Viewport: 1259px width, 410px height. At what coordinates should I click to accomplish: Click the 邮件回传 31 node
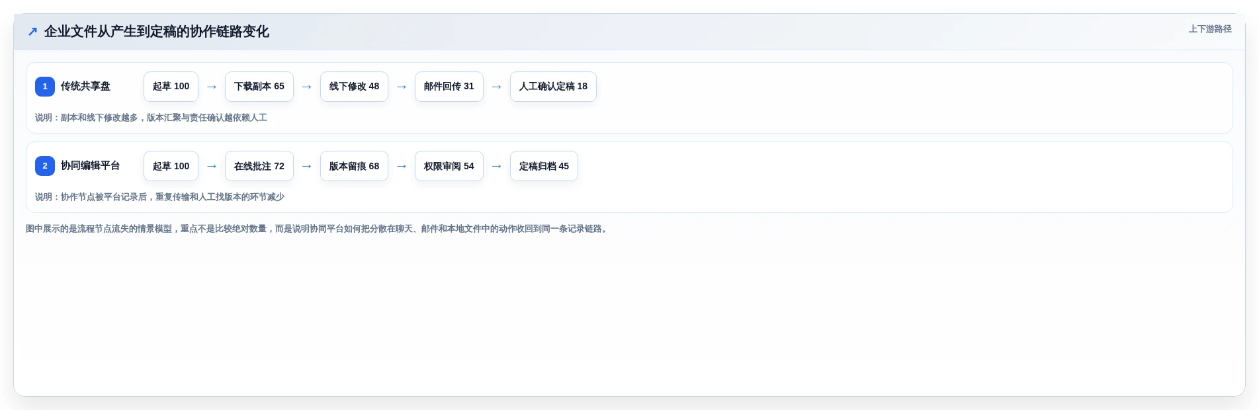pyautogui.click(x=449, y=87)
